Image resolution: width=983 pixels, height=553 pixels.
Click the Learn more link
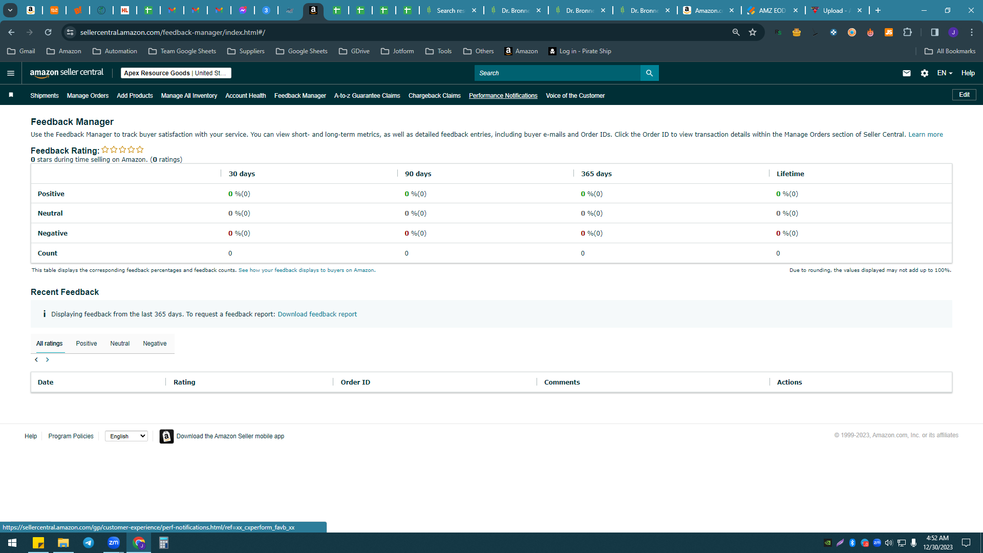point(926,135)
